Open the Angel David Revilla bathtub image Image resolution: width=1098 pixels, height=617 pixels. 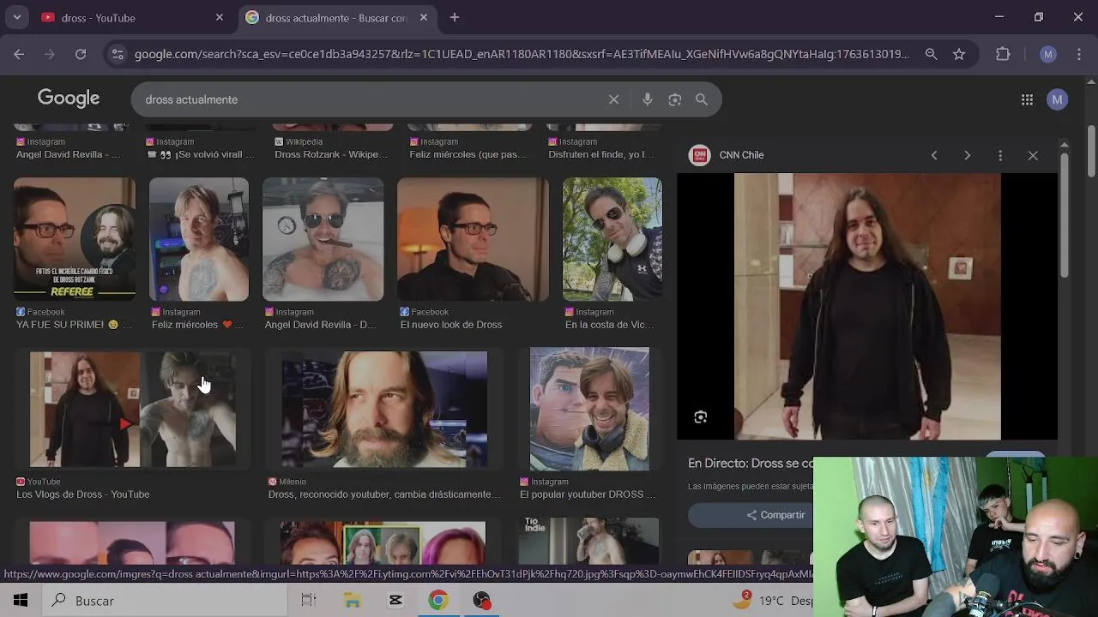pyautogui.click(x=323, y=239)
